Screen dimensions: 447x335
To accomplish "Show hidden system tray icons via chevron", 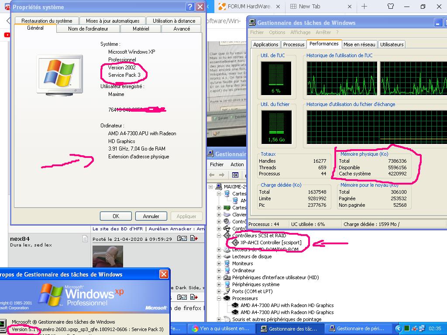I will (x=398, y=328).
